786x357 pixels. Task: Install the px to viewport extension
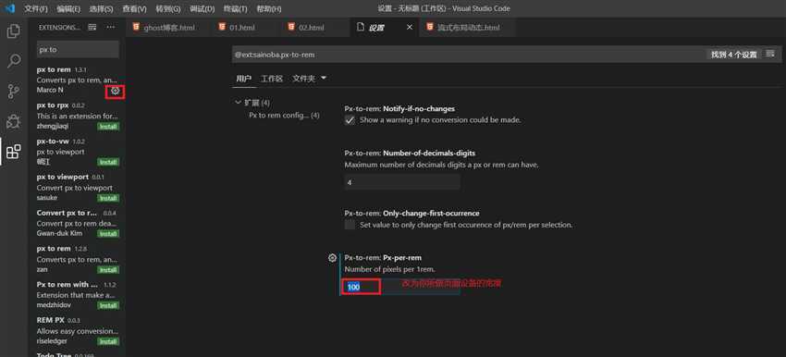pos(108,198)
